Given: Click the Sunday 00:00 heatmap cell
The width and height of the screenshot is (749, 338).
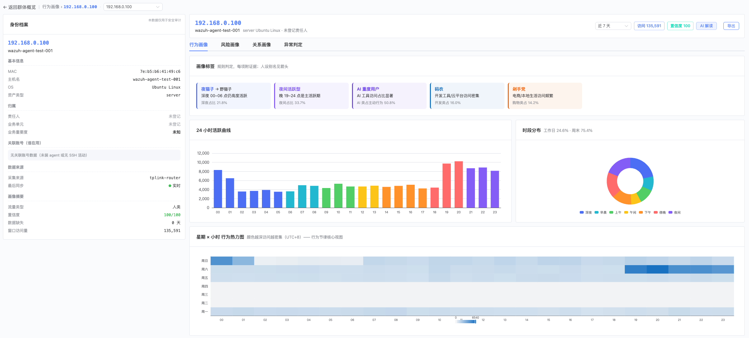Looking at the screenshot, I should (x=222, y=261).
